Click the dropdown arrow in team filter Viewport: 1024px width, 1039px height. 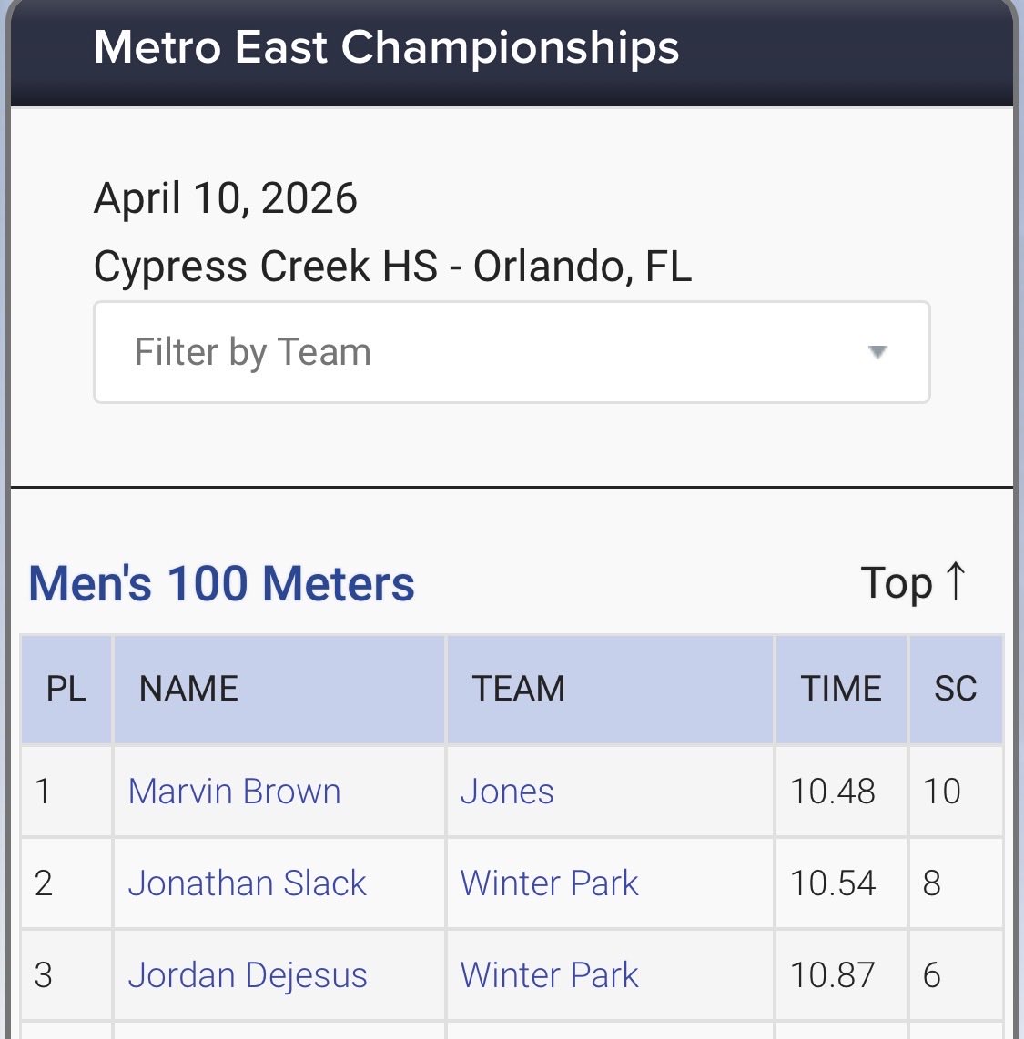[x=877, y=352]
